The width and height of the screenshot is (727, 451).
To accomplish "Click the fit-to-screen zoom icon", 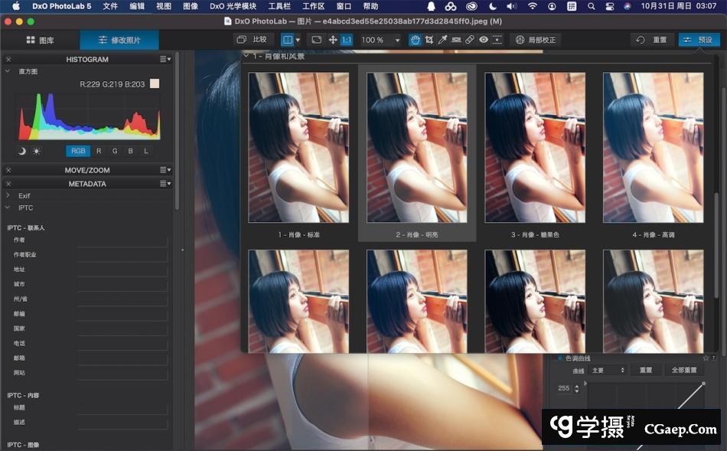I will pyautogui.click(x=316, y=40).
